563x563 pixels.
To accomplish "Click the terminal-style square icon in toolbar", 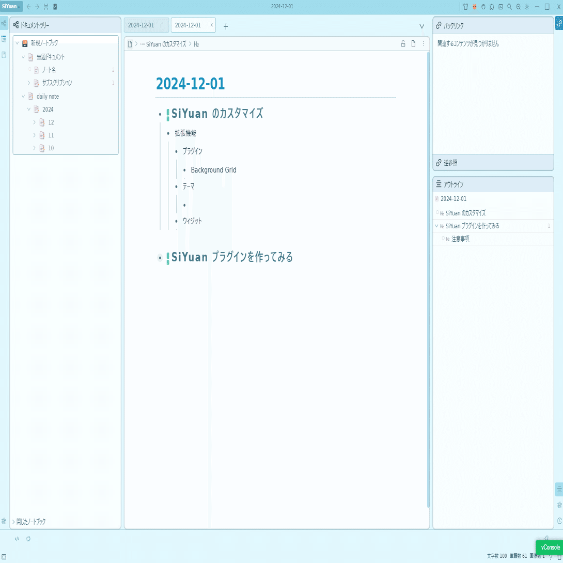I will pyautogui.click(x=501, y=7).
